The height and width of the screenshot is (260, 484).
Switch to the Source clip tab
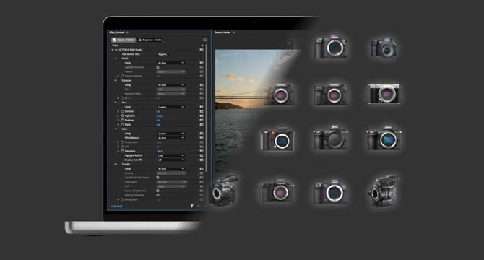tap(124, 40)
